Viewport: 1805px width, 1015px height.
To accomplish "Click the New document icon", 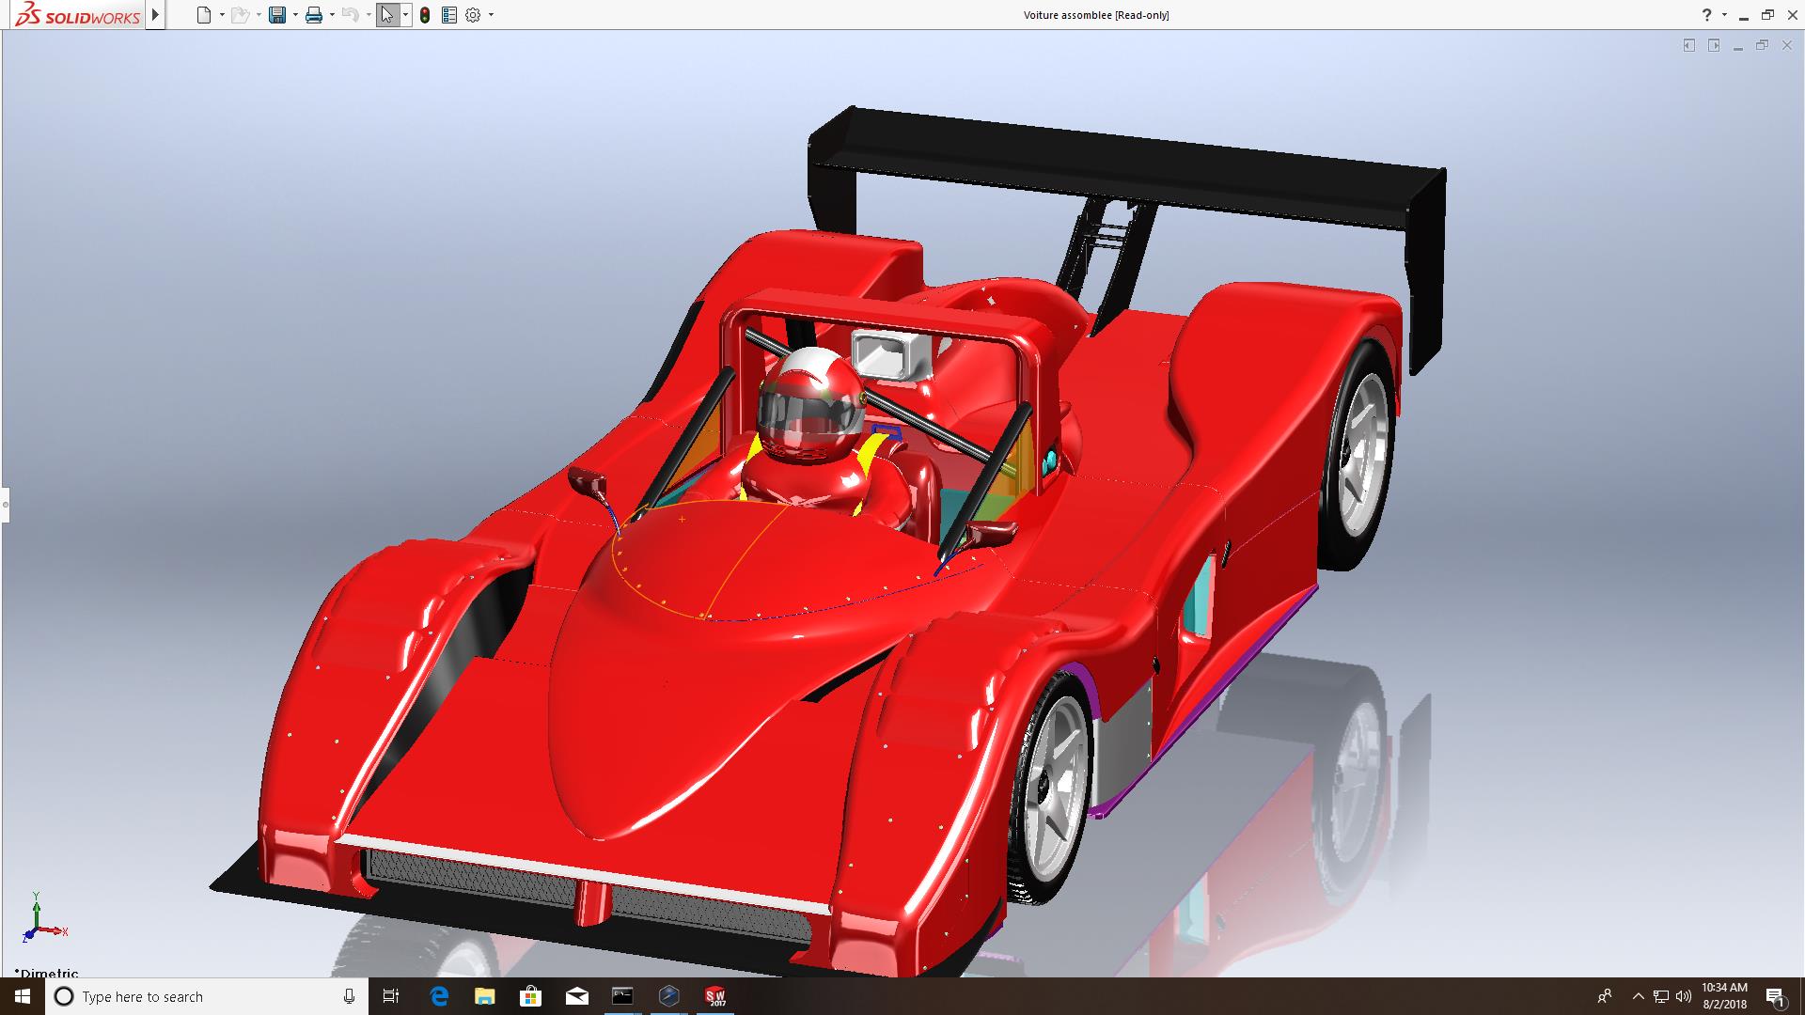I will point(203,15).
